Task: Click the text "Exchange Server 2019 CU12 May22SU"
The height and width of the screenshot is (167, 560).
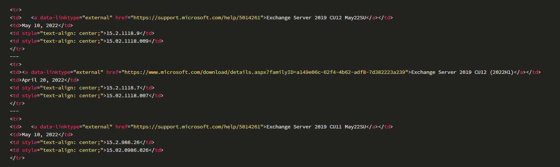Action: (315, 17)
